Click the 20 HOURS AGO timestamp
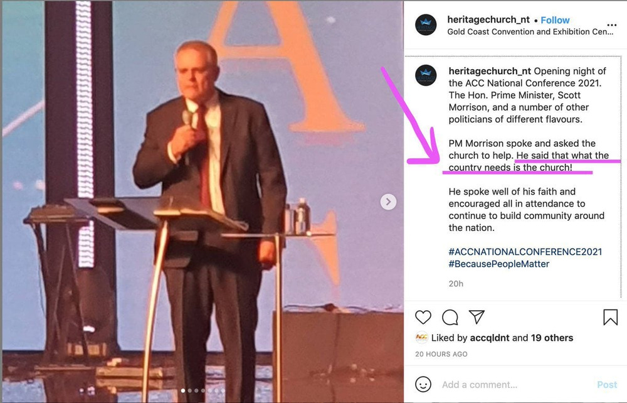The width and height of the screenshot is (627, 403). tap(441, 354)
